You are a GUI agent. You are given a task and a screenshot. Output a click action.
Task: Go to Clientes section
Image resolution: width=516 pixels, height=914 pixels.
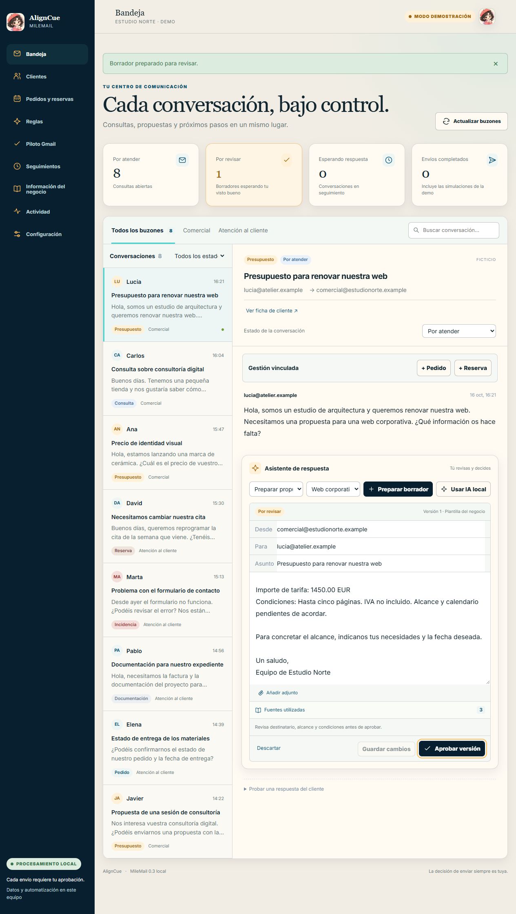tap(47, 76)
